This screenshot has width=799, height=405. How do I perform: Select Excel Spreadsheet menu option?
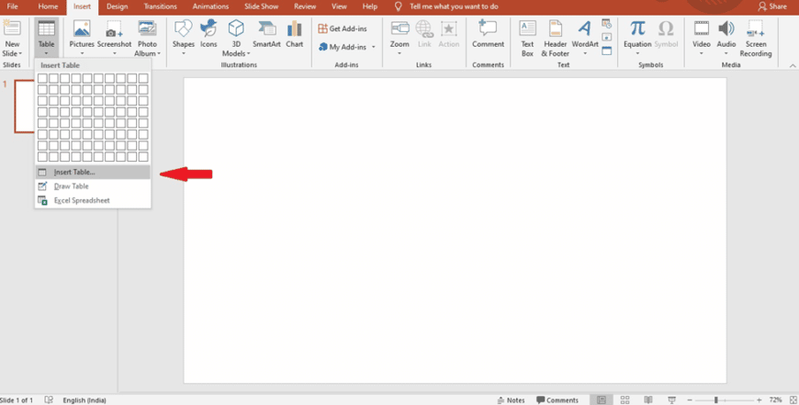pyautogui.click(x=81, y=200)
